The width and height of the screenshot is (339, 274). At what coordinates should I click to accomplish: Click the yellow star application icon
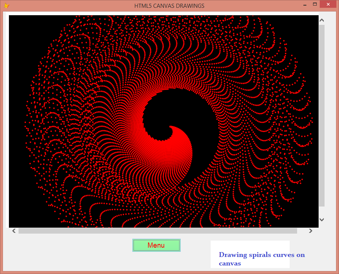point(6,5)
